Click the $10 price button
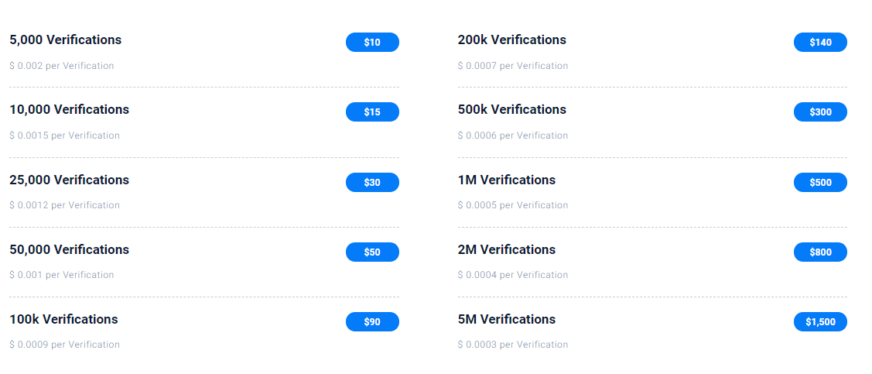The image size is (872, 374). [x=372, y=43]
